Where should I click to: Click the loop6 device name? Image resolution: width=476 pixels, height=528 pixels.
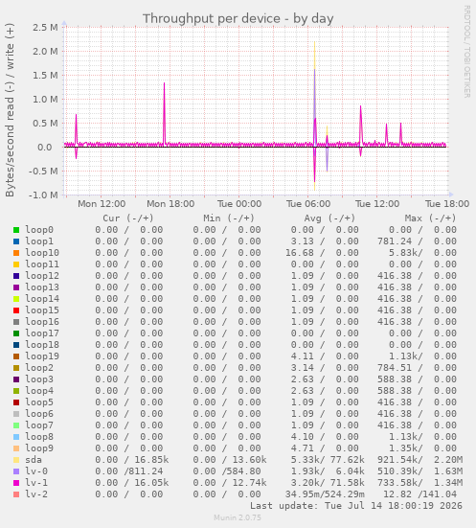pos(39,414)
